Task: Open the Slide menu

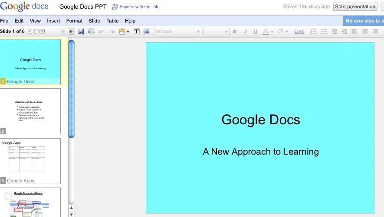Action: [x=94, y=21]
